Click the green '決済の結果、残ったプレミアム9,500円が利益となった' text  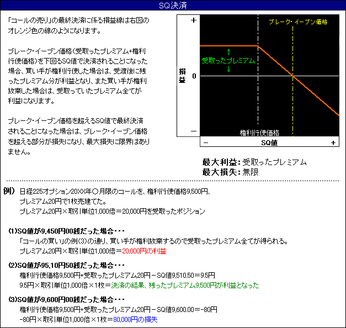point(185,285)
